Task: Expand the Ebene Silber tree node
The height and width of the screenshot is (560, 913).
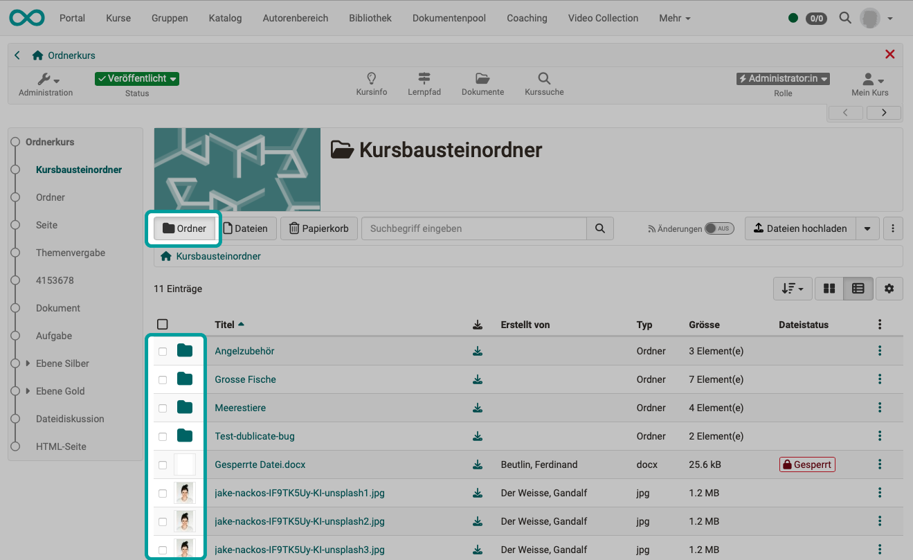Action: 29,363
